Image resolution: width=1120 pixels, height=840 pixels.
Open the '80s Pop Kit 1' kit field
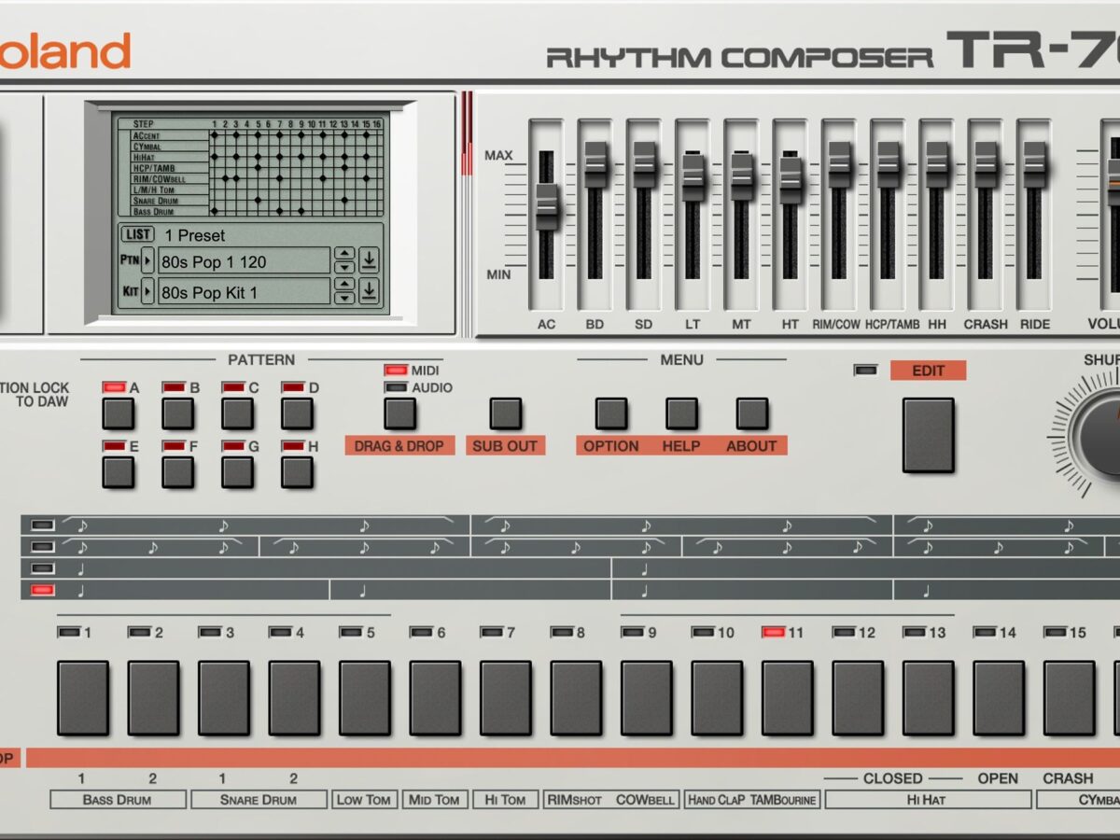[245, 292]
